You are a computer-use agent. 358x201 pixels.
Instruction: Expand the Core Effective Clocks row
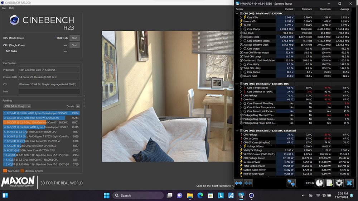241,41
